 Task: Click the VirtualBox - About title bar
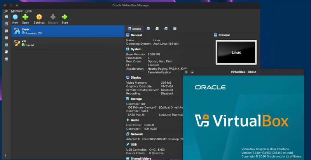(244, 72)
